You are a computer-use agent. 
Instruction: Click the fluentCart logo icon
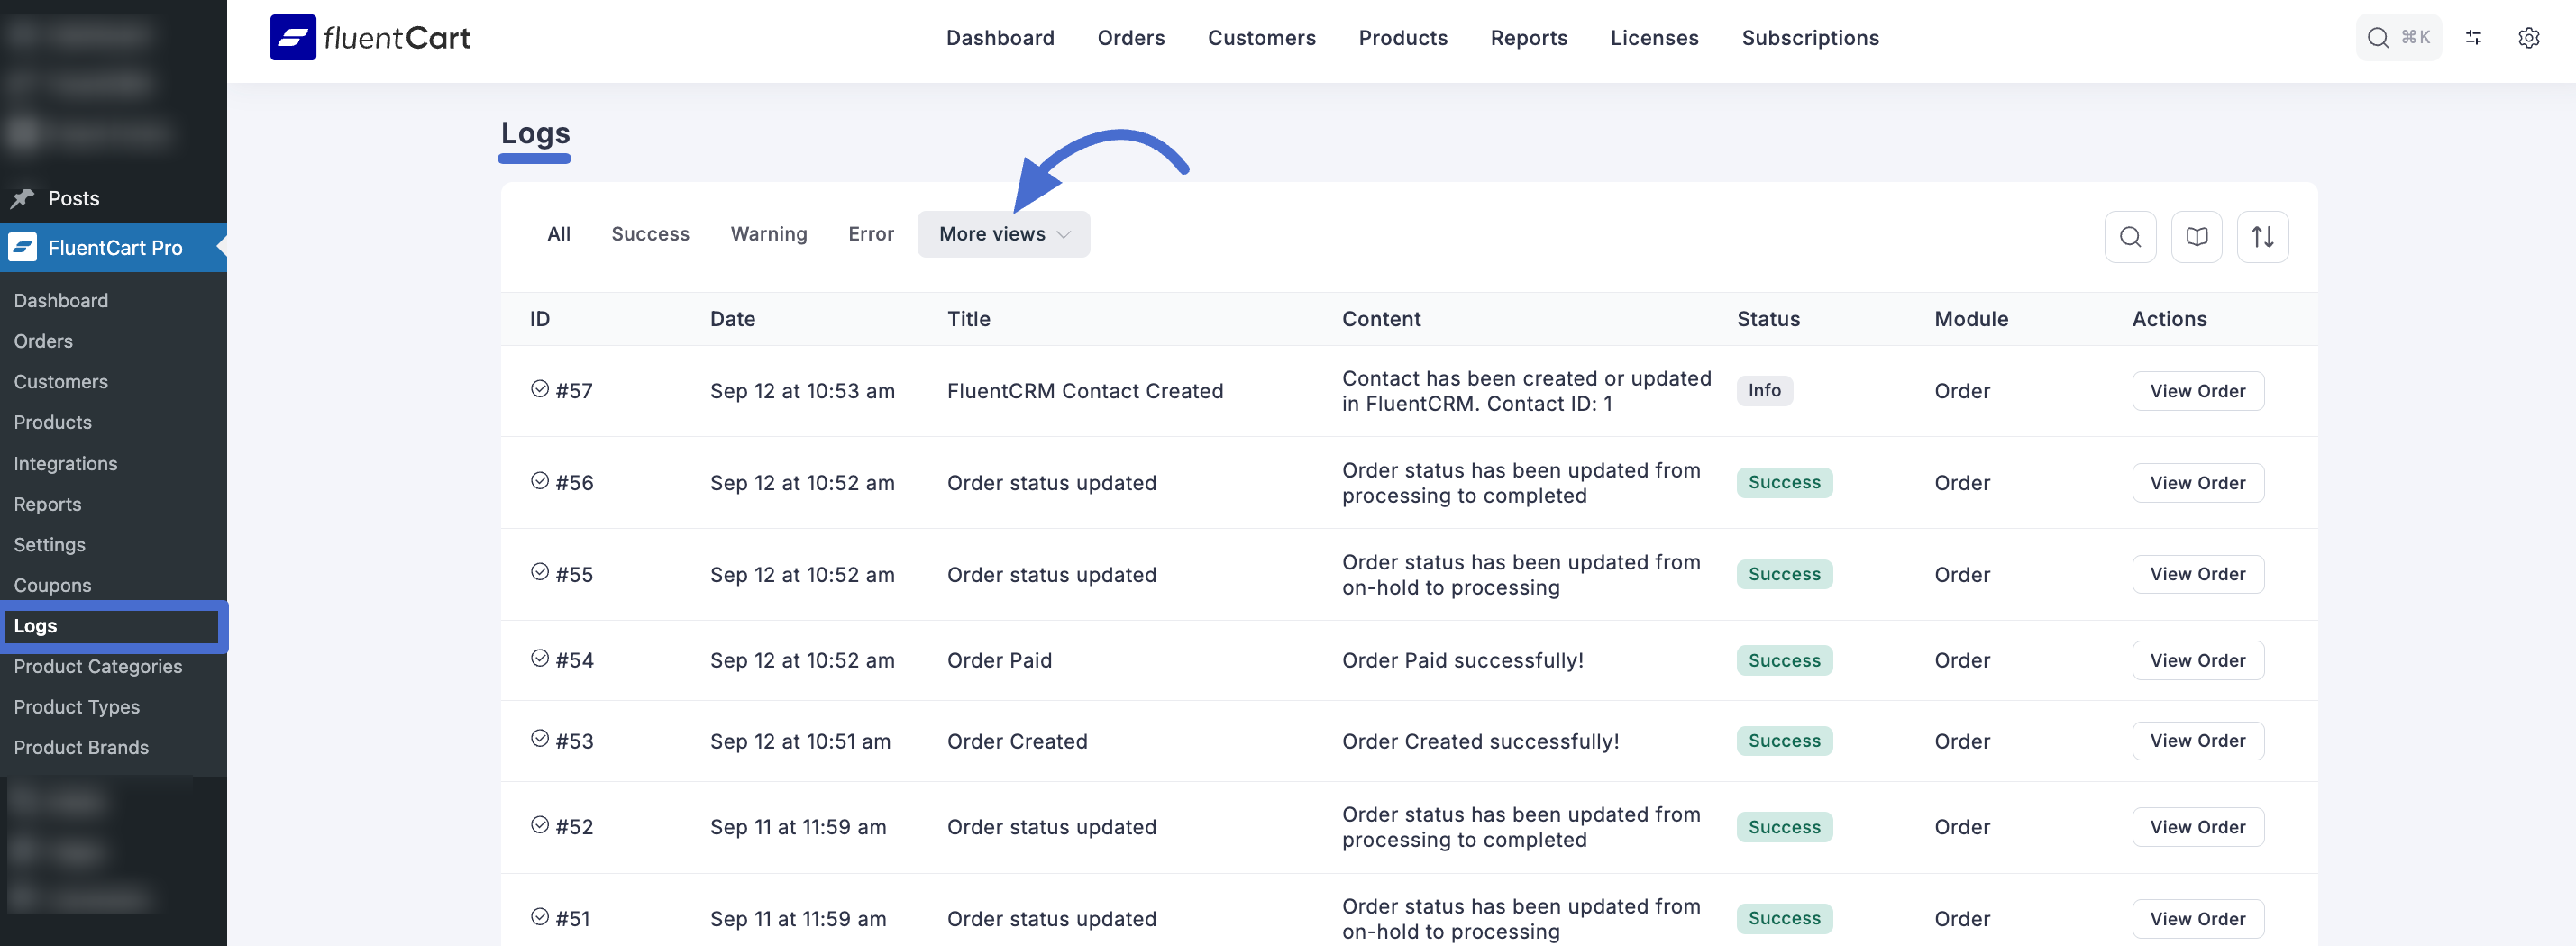click(x=293, y=38)
